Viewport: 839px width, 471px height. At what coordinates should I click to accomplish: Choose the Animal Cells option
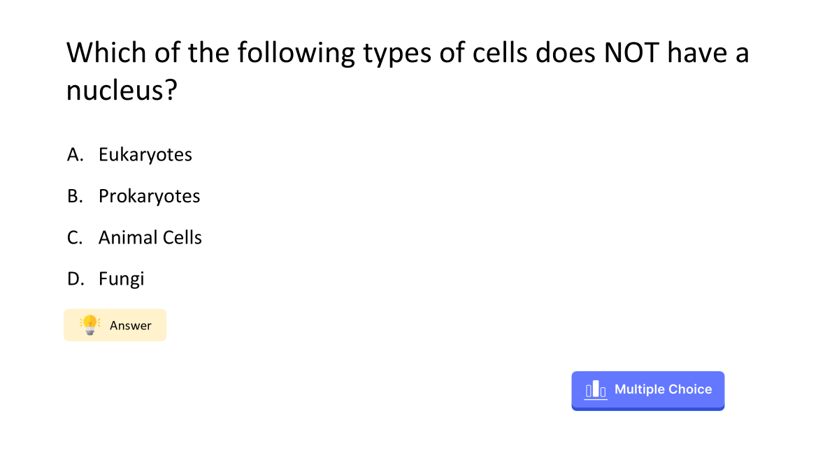pos(150,237)
